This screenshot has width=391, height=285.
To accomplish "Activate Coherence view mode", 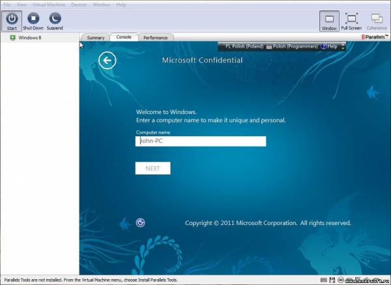I will [377, 21].
